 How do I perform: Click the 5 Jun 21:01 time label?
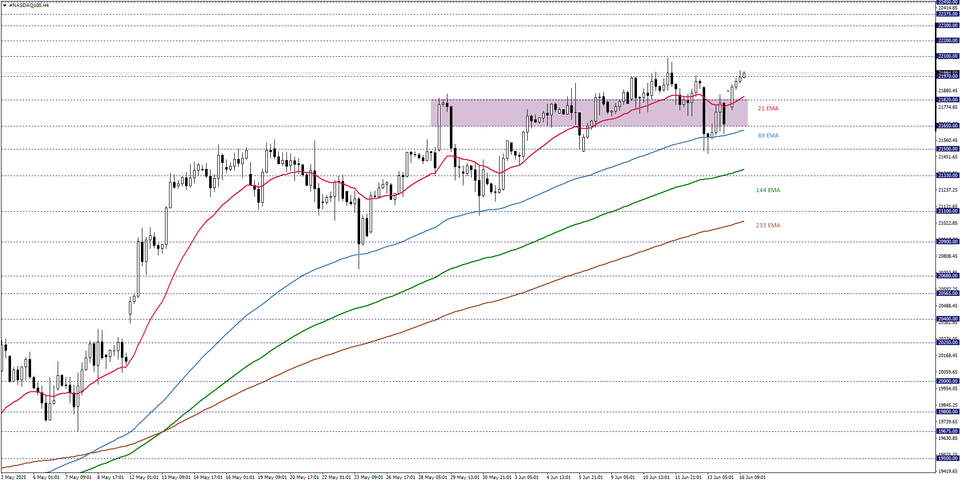coord(591,477)
